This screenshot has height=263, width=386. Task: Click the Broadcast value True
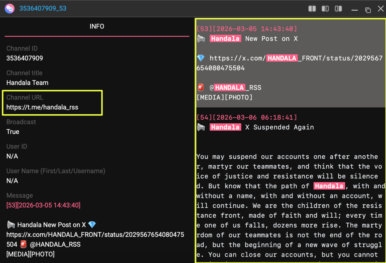(x=13, y=132)
